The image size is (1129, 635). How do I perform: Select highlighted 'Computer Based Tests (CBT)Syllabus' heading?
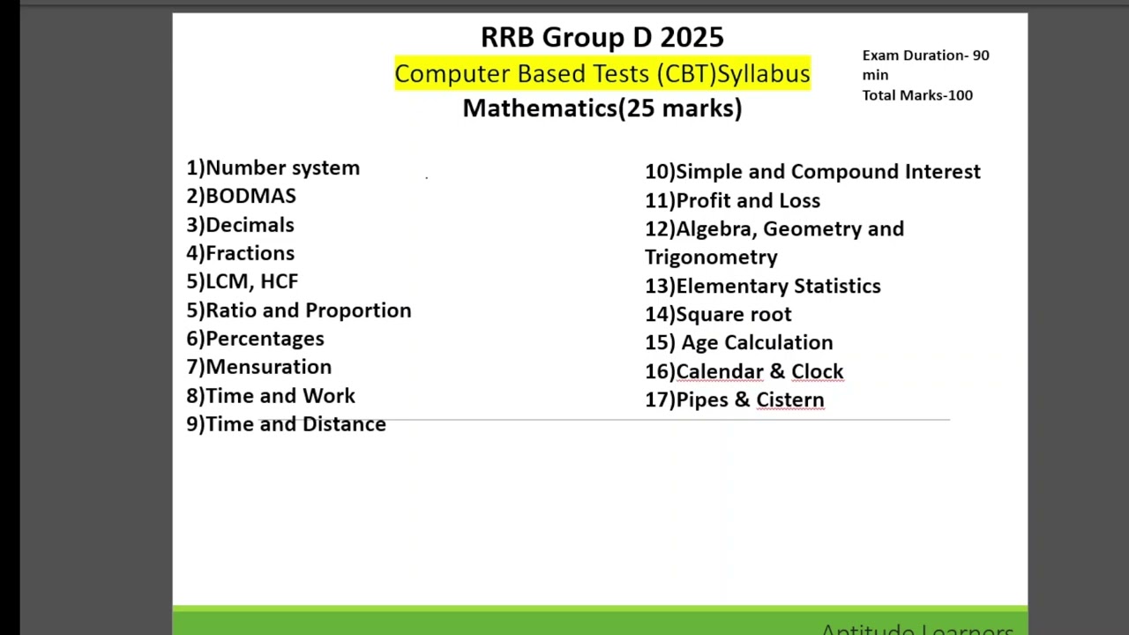(x=602, y=73)
